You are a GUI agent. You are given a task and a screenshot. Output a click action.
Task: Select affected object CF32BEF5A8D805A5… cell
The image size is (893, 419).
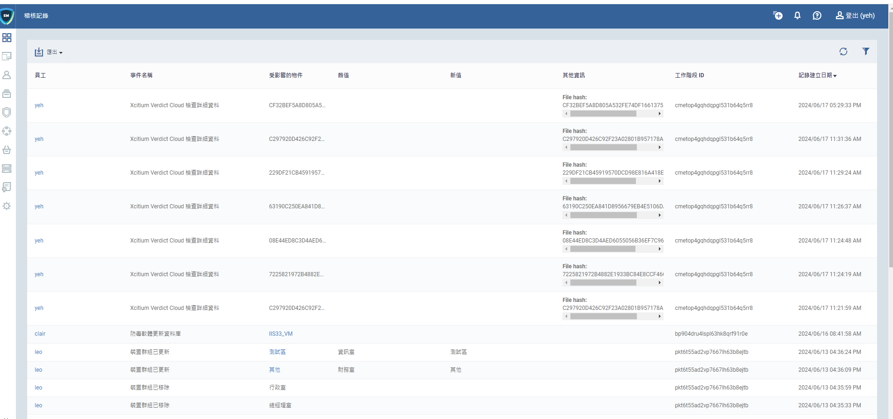(297, 105)
